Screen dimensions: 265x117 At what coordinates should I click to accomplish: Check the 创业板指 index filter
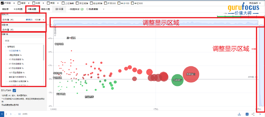click(x=91, y=3)
